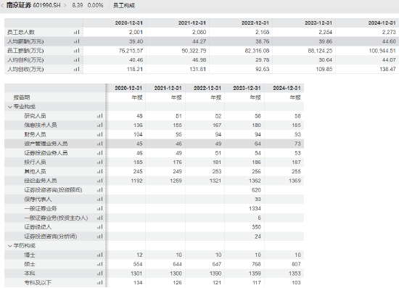399x288 pixels.
Task: Select the 2023-12-31 header in lower table
Action: pyautogui.click(x=247, y=88)
